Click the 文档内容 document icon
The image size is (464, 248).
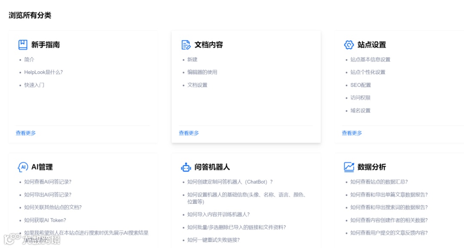(x=186, y=44)
